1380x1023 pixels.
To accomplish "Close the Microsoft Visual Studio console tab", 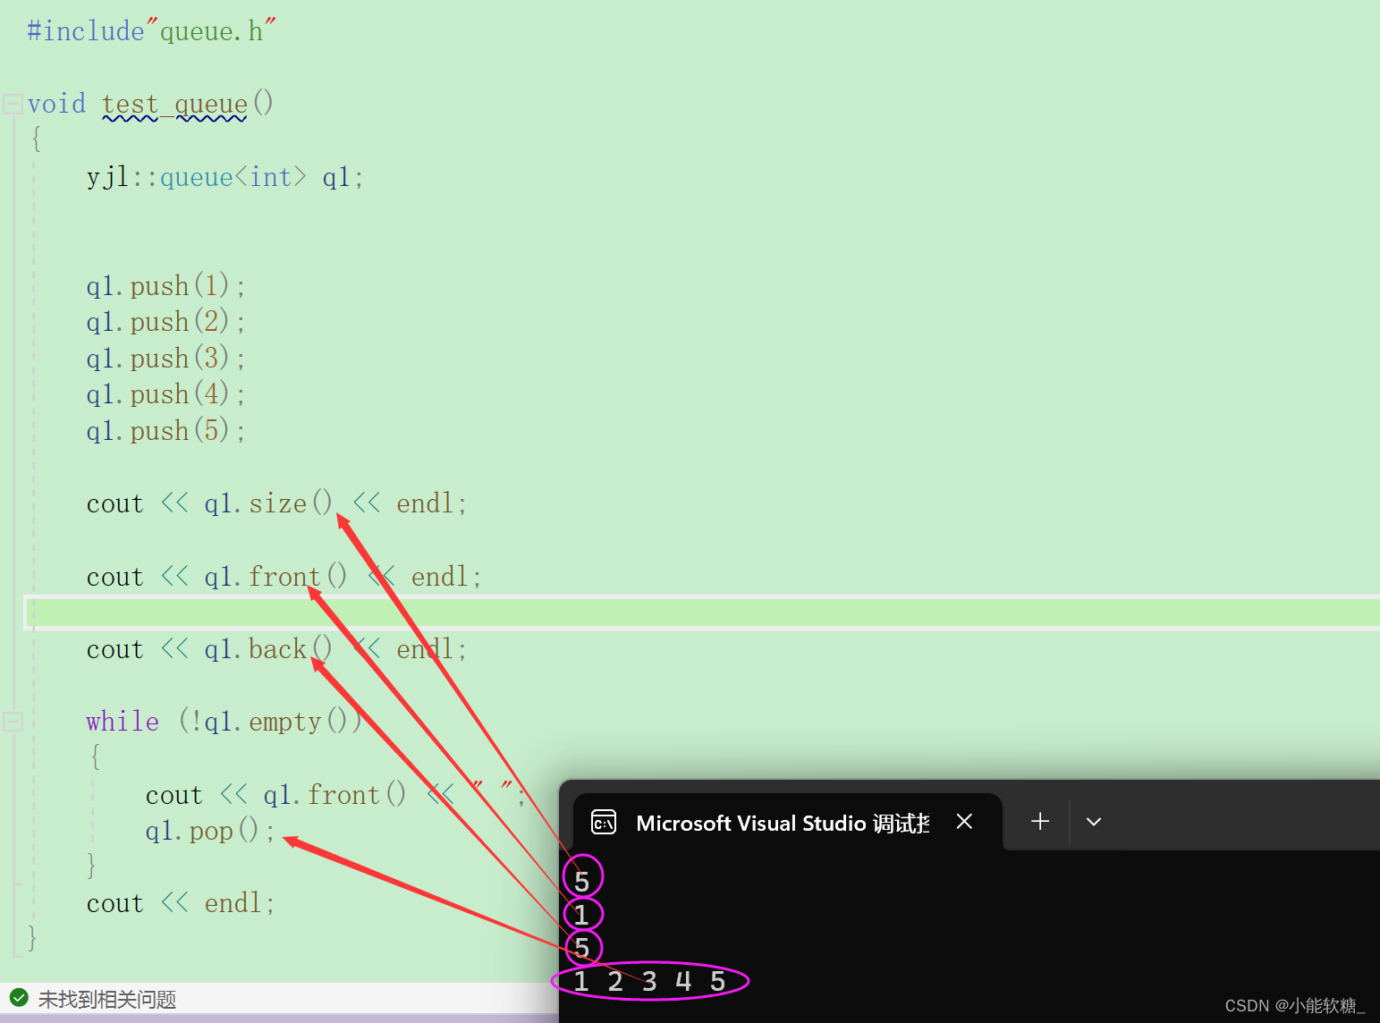I will 964,822.
